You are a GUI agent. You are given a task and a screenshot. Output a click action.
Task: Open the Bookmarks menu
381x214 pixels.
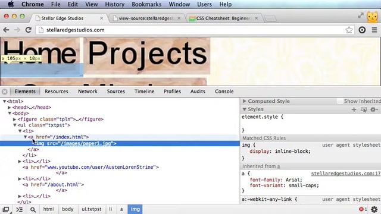click(x=146, y=4)
